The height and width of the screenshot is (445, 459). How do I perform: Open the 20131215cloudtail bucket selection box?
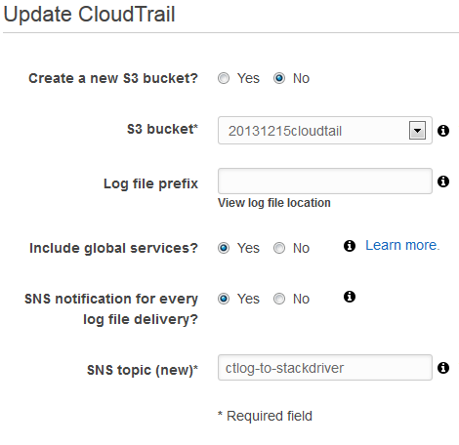pyautogui.click(x=325, y=131)
